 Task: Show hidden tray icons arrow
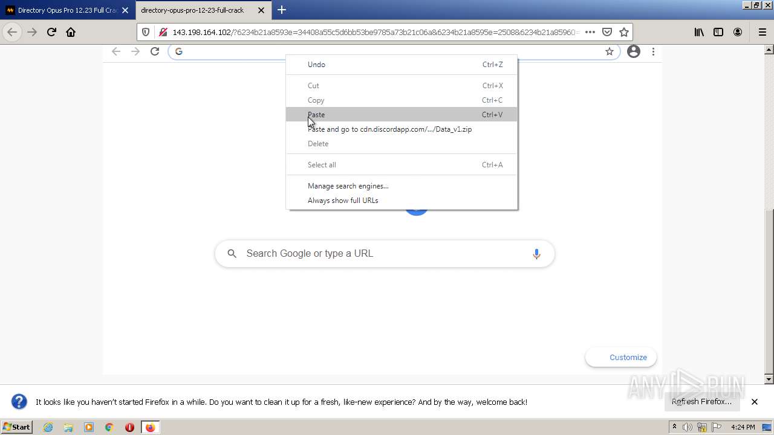[x=675, y=427]
